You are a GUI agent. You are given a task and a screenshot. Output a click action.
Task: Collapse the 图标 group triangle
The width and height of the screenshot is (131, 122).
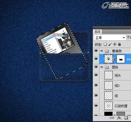[x=102, y=67]
